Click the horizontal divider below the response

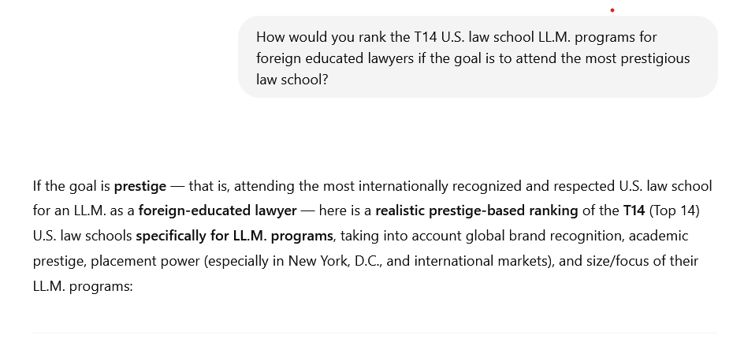click(375, 333)
